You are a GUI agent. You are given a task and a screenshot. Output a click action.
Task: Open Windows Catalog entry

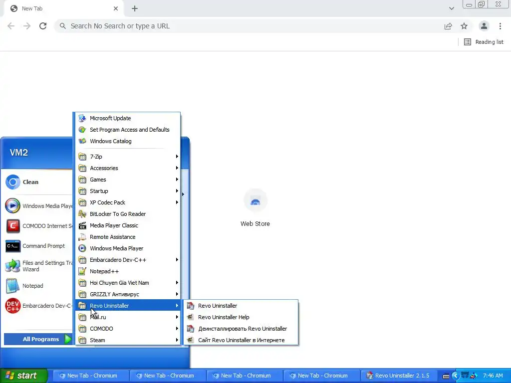pos(128,141)
